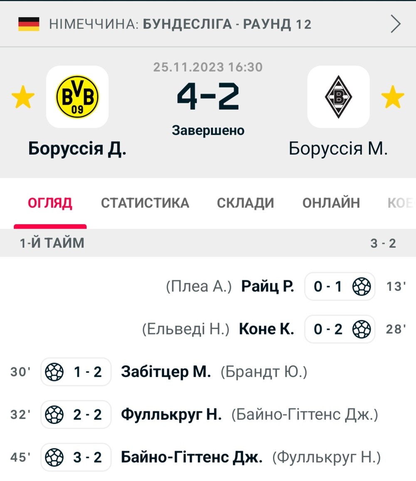This screenshot has height=481, width=416.
Task: Open scorer Забітцер М. player page
Action: 166,372
